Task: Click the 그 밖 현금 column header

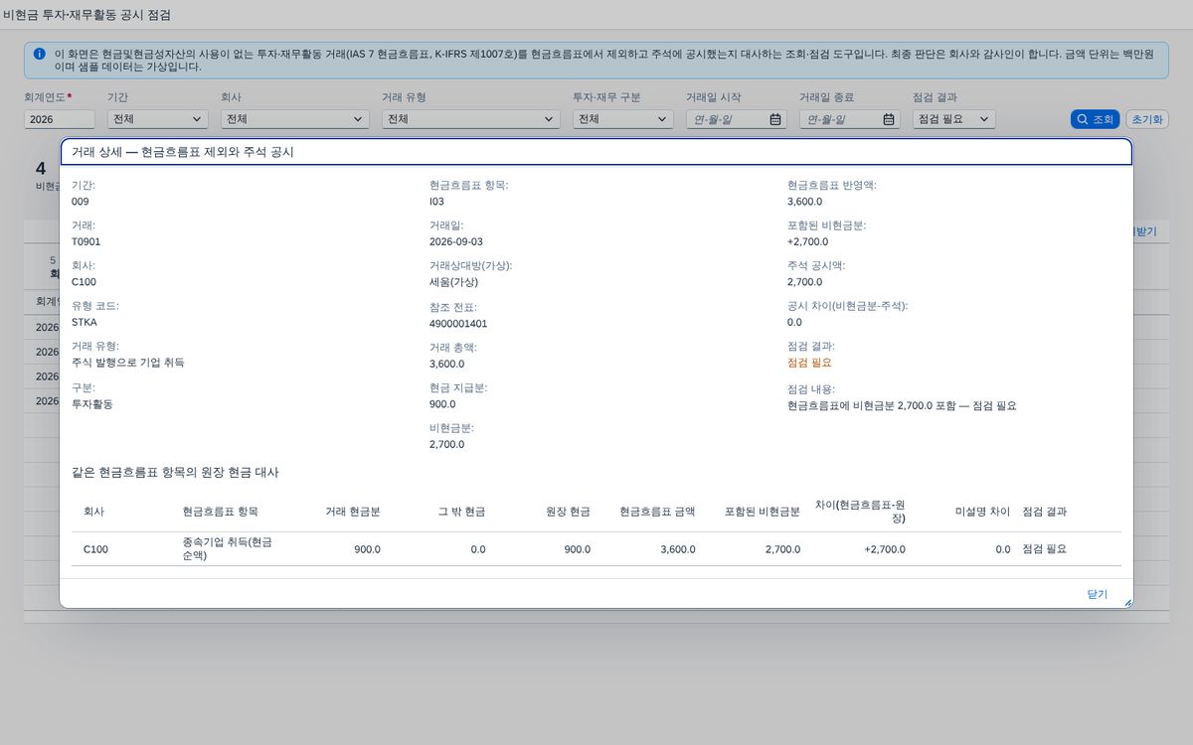Action: click(462, 512)
